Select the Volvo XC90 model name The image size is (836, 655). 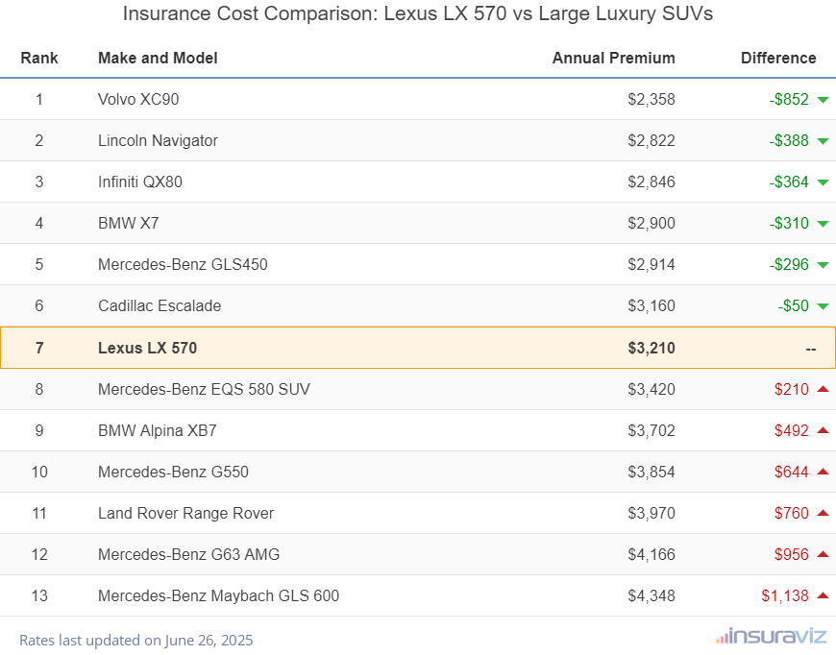138,99
